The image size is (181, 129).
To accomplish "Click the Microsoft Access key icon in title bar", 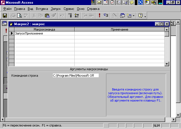I will coord(3,3).
